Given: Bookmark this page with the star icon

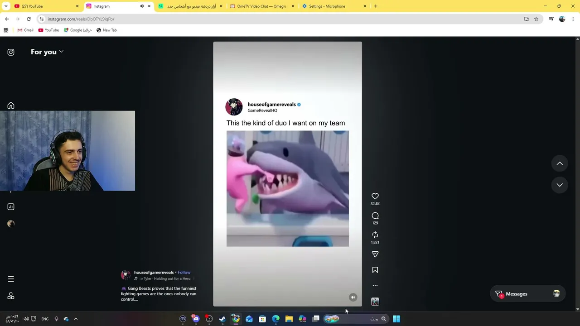Looking at the screenshot, I should [536, 19].
